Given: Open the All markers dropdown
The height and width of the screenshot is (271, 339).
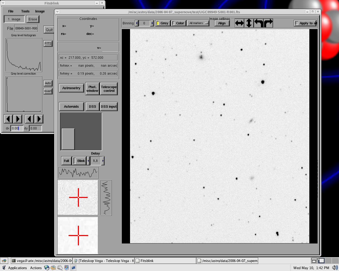Looking at the screenshot, I should point(198,23).
